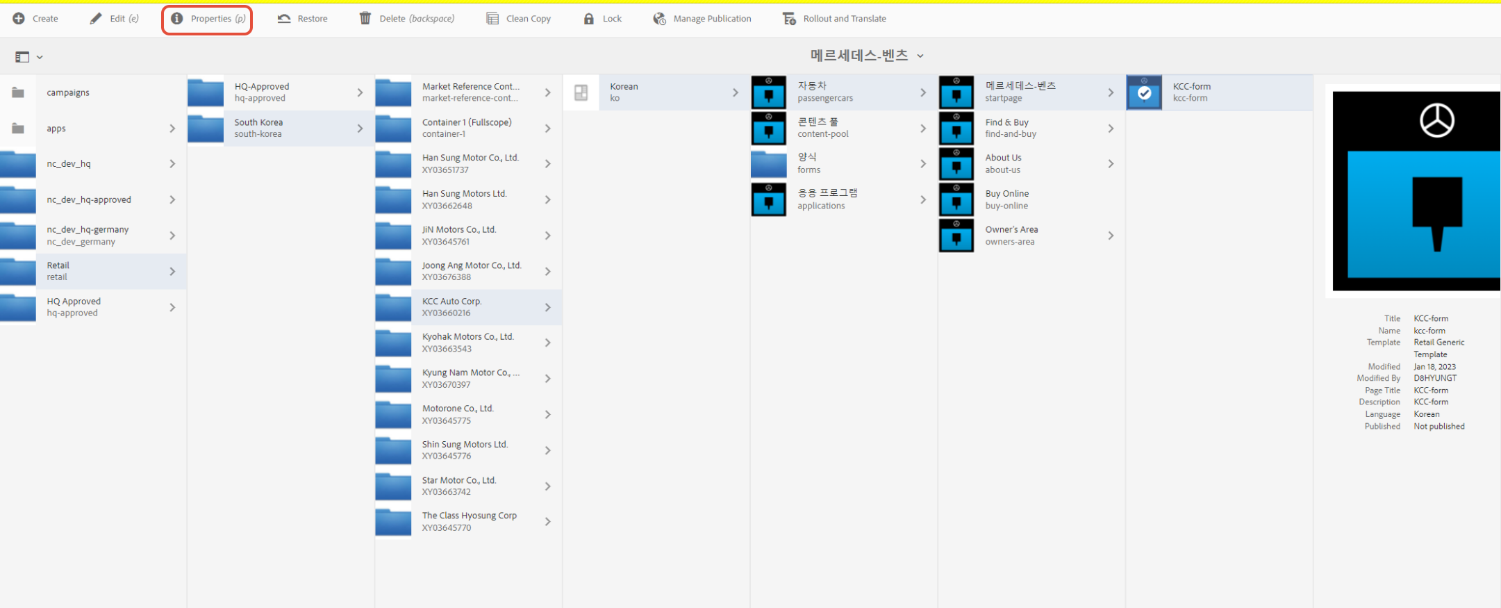Click the Edit pencil icon
Screen dimensions: 1501x608
point(96,19)
